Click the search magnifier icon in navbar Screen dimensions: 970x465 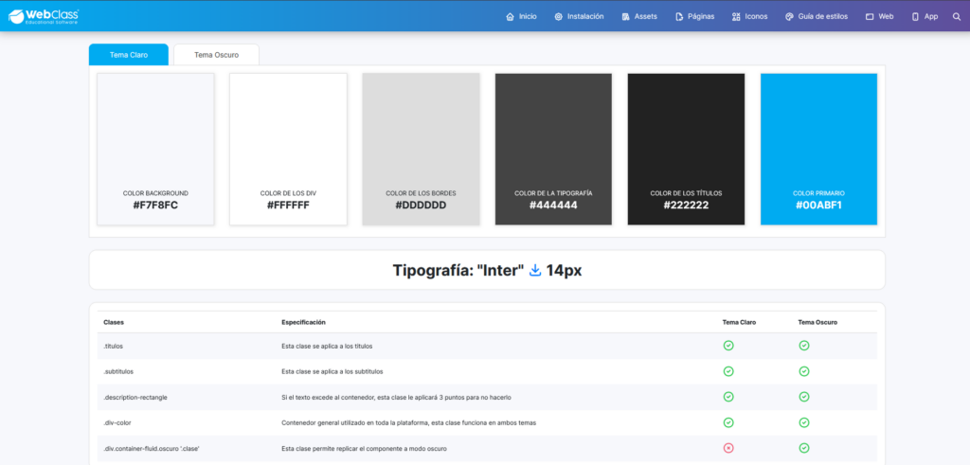click(x=955, y=16)
